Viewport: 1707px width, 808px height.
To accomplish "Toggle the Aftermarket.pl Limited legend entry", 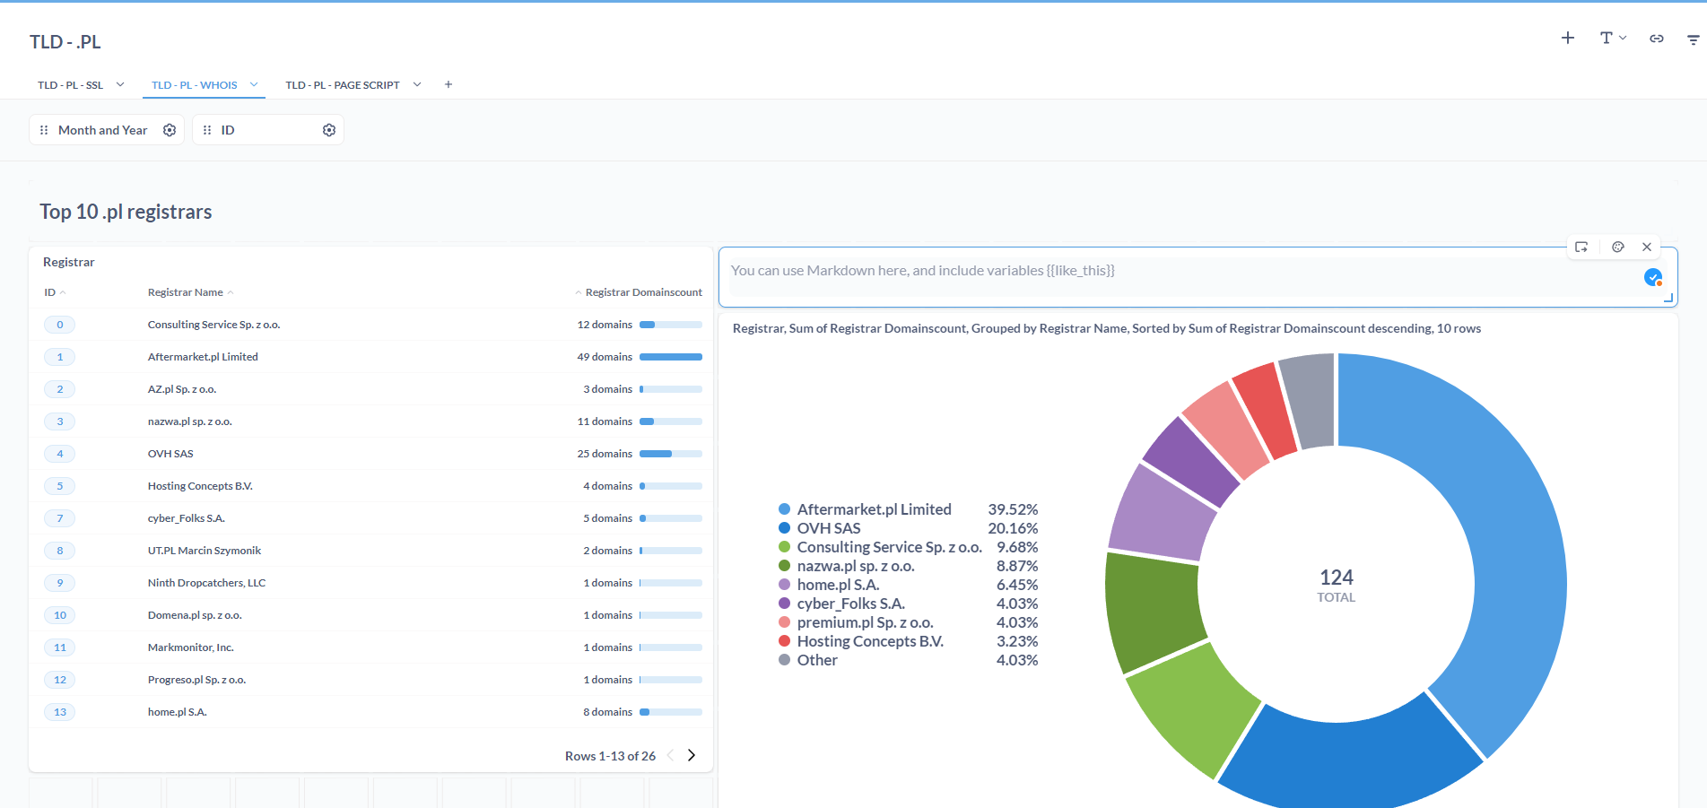I will click(x=874, y=508).
